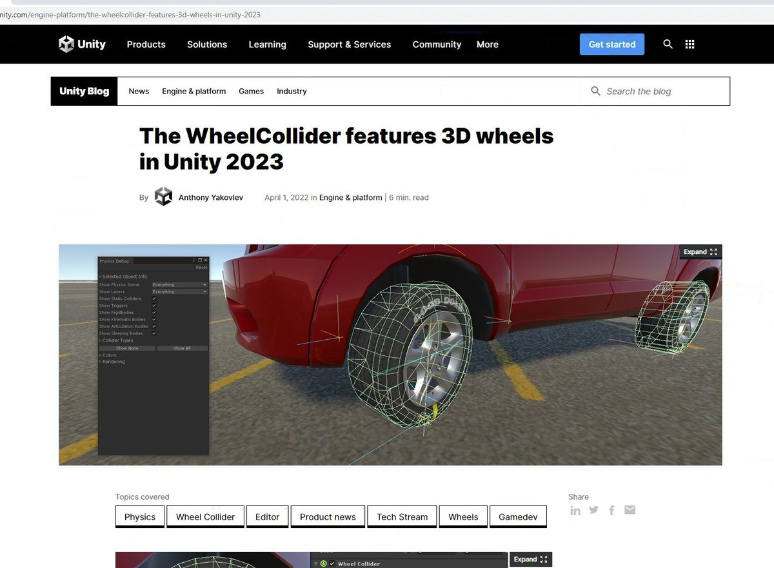Open the Unity apps grid icon
This screenshot has height=568, width=774.
690,44
